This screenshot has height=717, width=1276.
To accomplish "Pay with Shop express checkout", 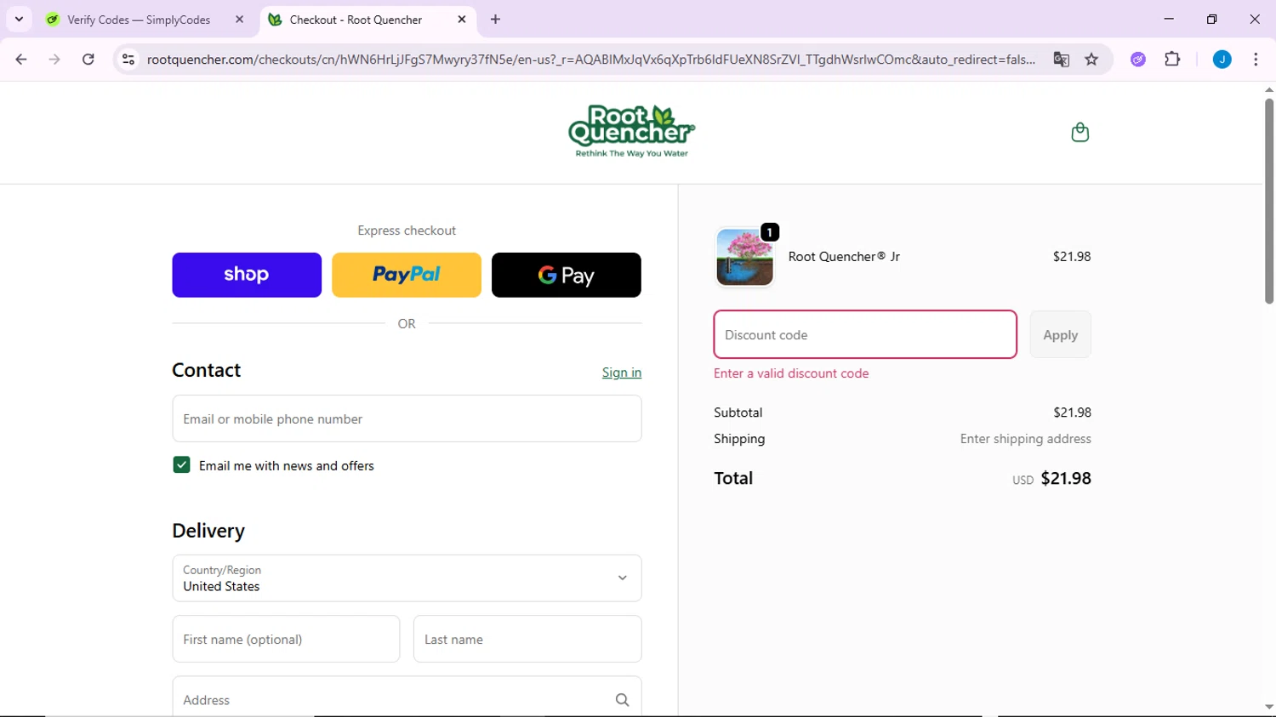I will click(x=247, y=275).
